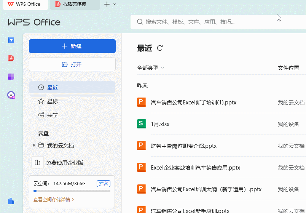This screenshot has width=306, height=213.
Task: Open the blue icon at sidebar bottom
Action: tap(11, 201)
